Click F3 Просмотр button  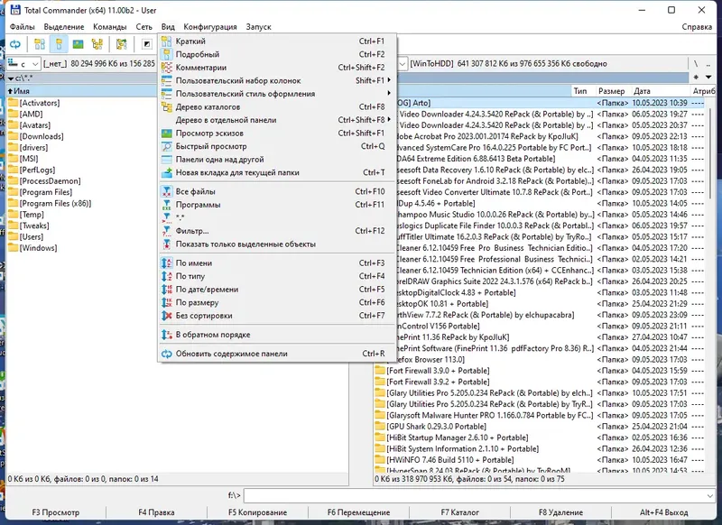click(x=56, y=512)
